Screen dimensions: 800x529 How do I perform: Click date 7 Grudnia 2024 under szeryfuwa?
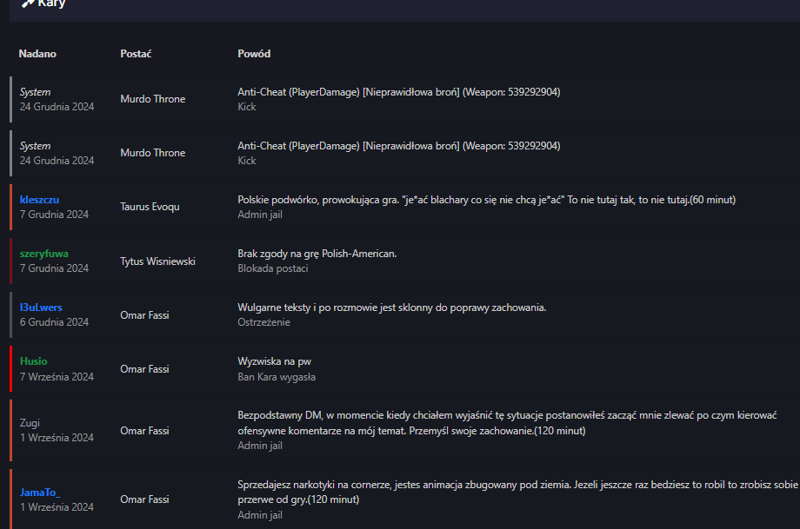[x=54, y=268]
